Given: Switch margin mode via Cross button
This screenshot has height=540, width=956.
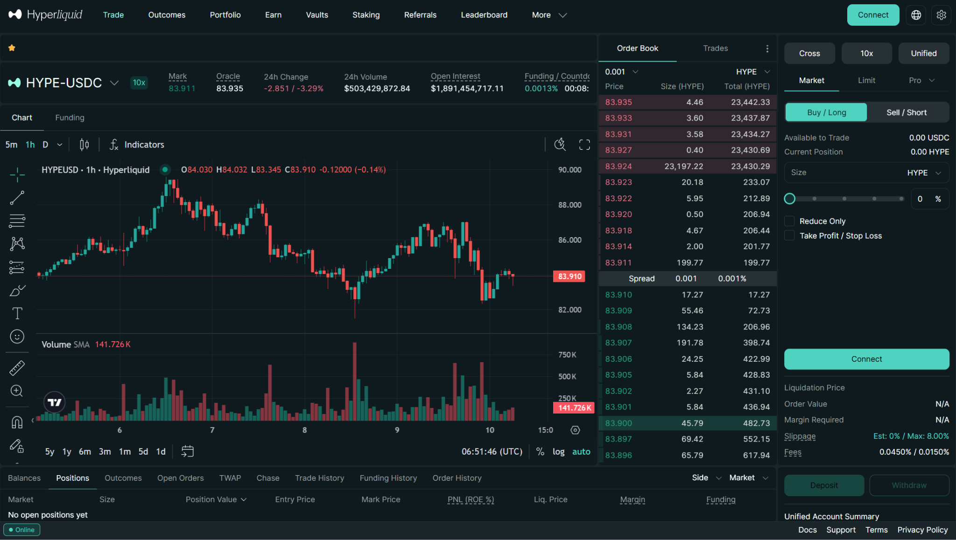Looking at the screenshot, I should coord(809,53).
